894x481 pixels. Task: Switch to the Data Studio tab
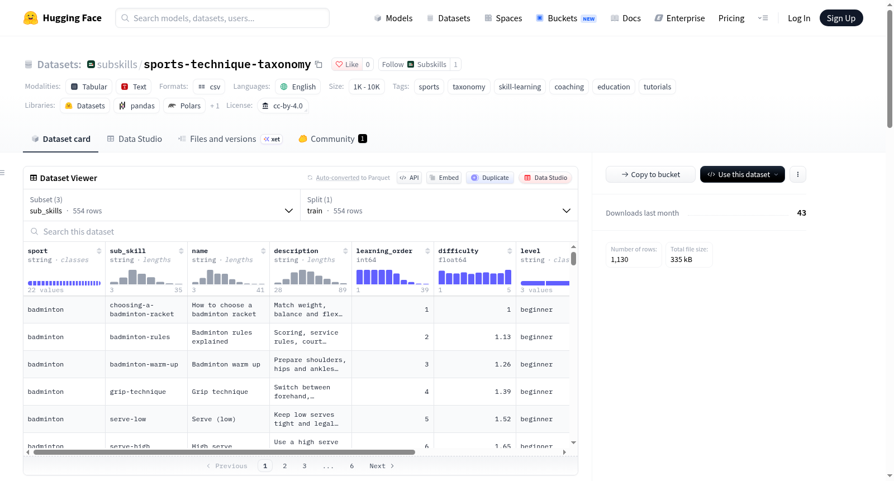point(135,139)
